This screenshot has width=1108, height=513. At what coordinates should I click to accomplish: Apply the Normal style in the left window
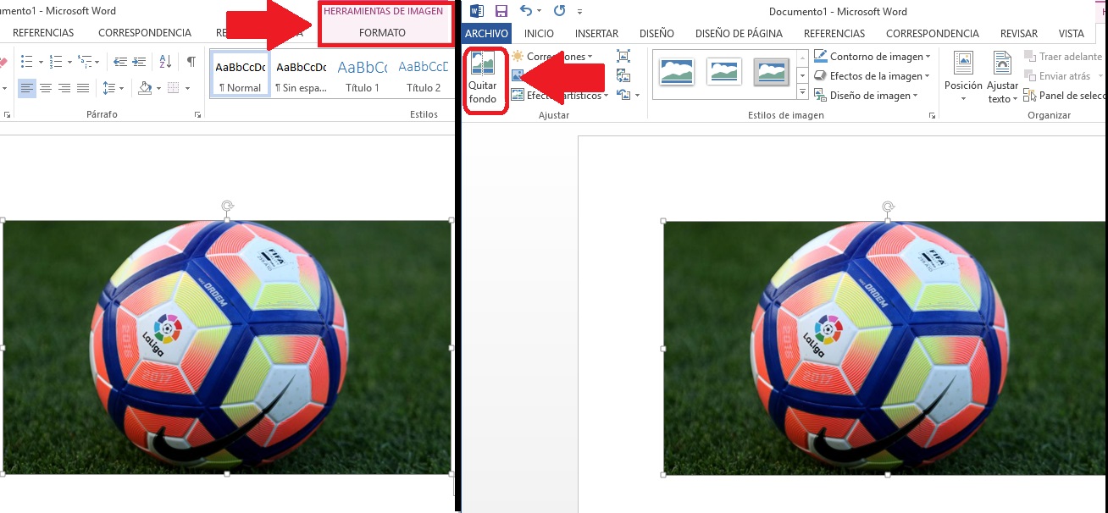[240, 74]
